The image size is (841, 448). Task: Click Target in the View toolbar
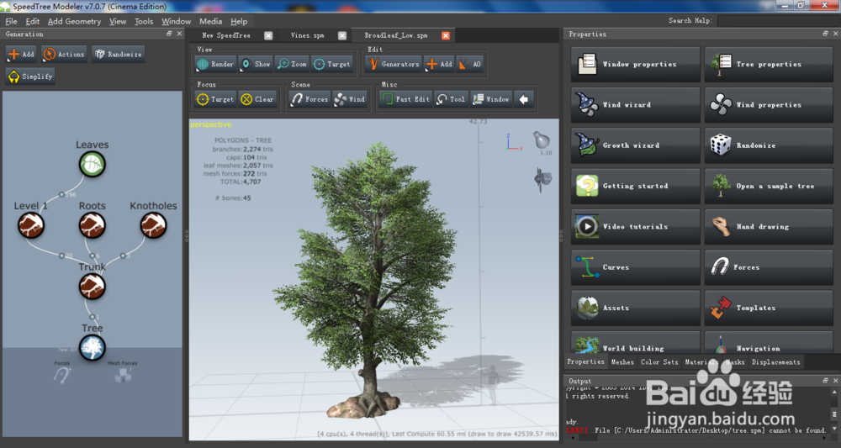[332, 65]
